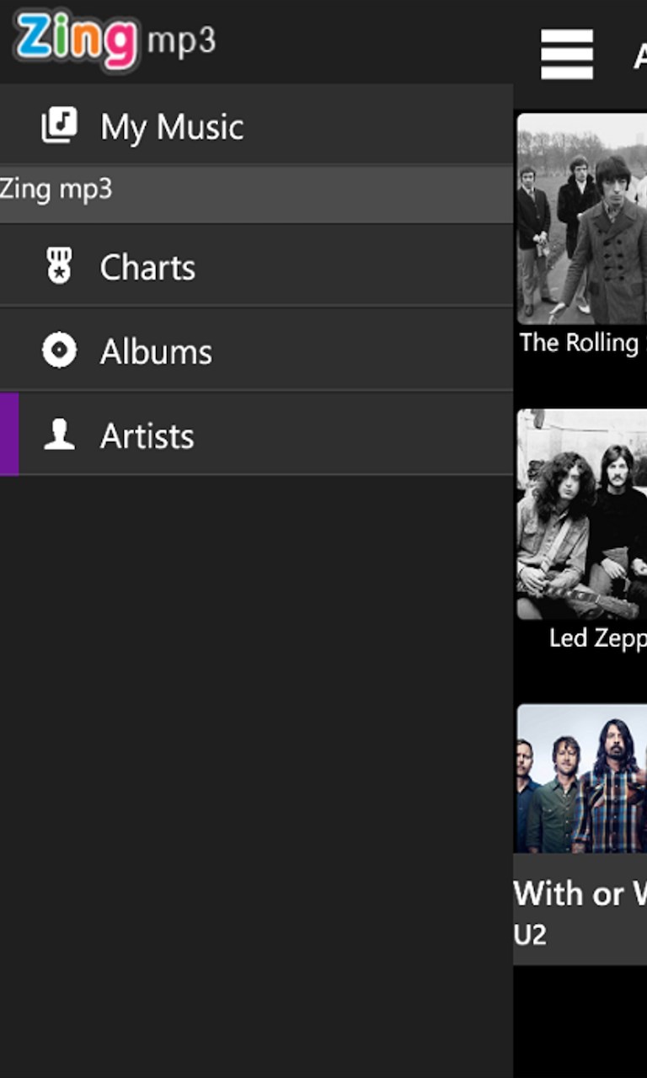Click the Charts medal icon
Screen dimensions: 647x1078
tap(59, 267)
